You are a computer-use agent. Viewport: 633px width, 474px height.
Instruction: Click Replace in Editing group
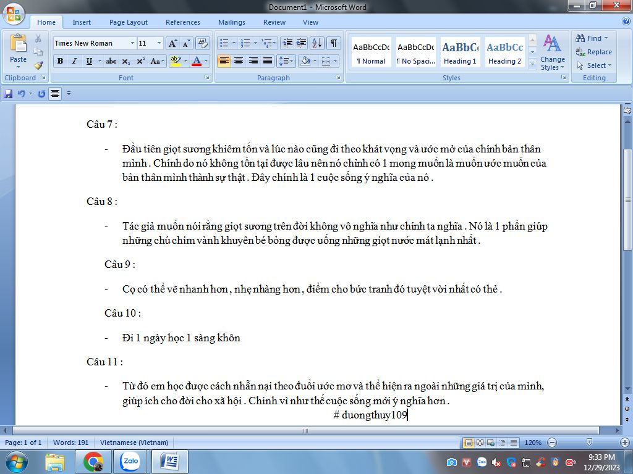(x=594, y=52)
